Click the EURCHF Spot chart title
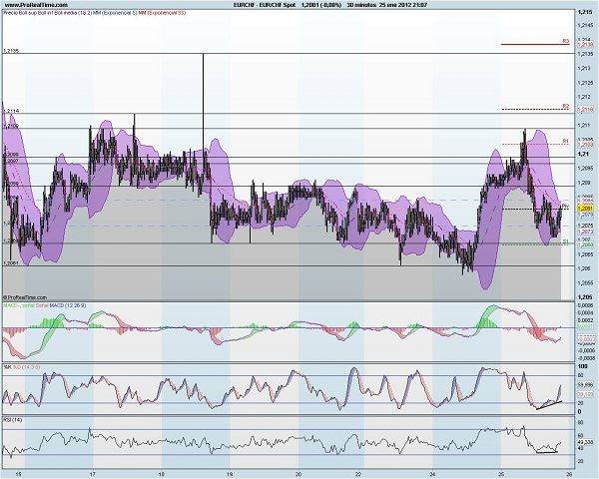This screenshot has width=599, height=479. tap(265, 5)
